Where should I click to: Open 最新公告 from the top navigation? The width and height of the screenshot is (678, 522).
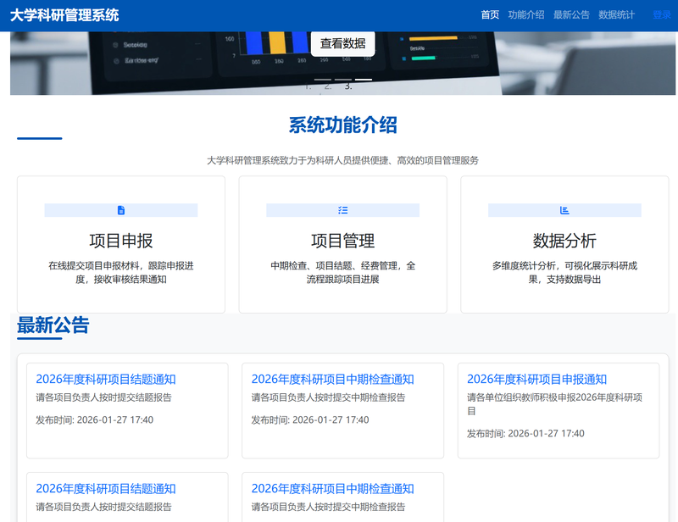tap(571, 15)
